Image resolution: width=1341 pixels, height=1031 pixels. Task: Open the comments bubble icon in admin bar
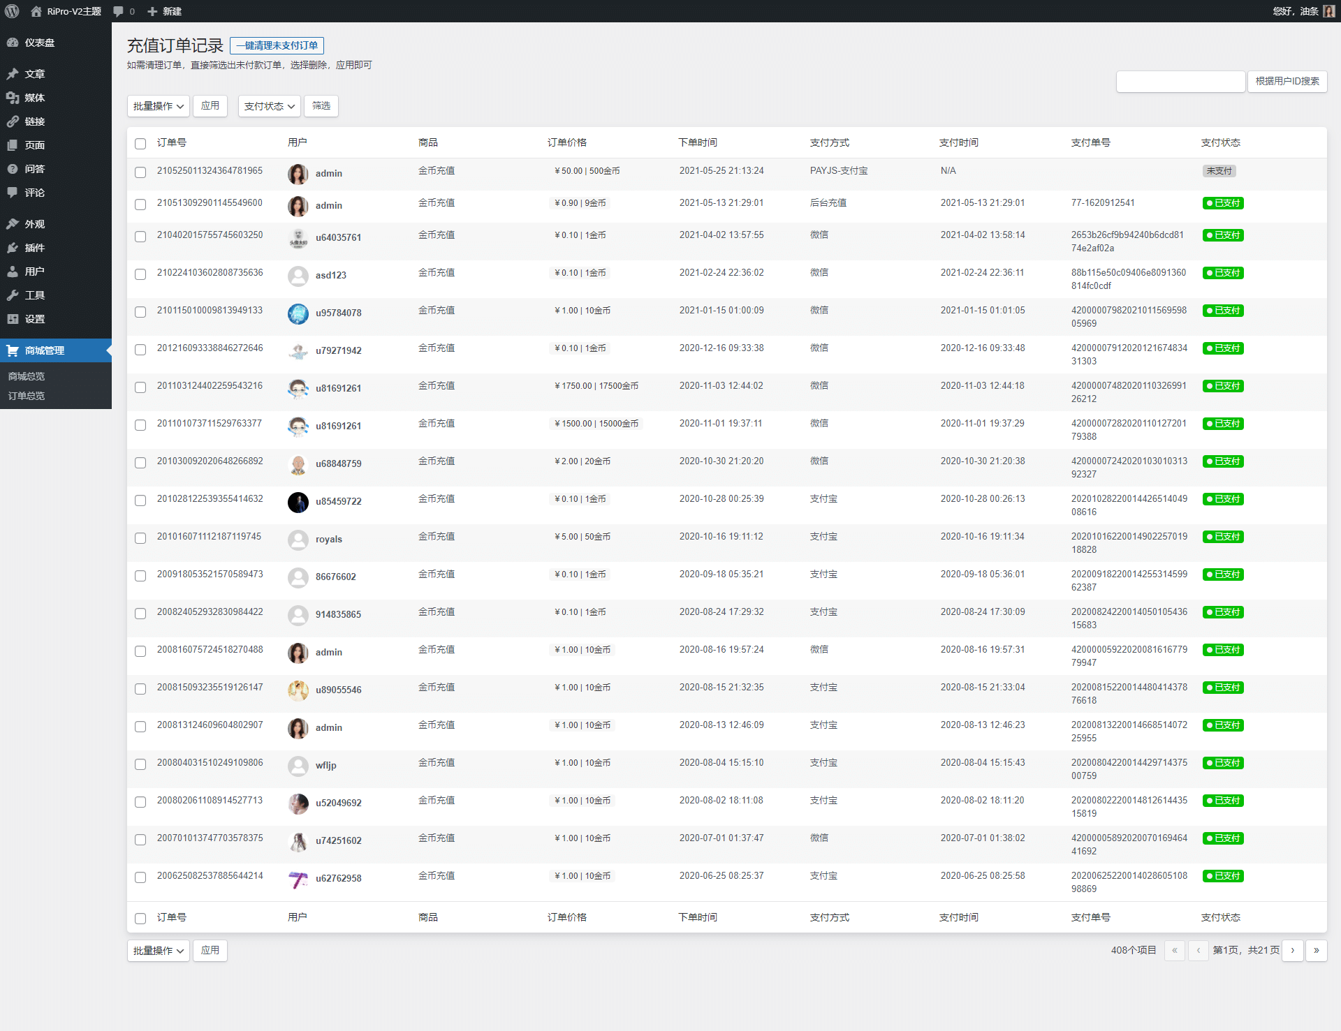coord(118,11)
